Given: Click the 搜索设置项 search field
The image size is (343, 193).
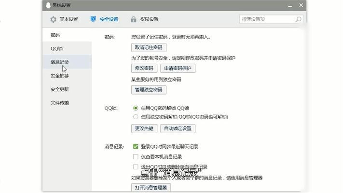Looking at the screenshot, I should (271, 19).
